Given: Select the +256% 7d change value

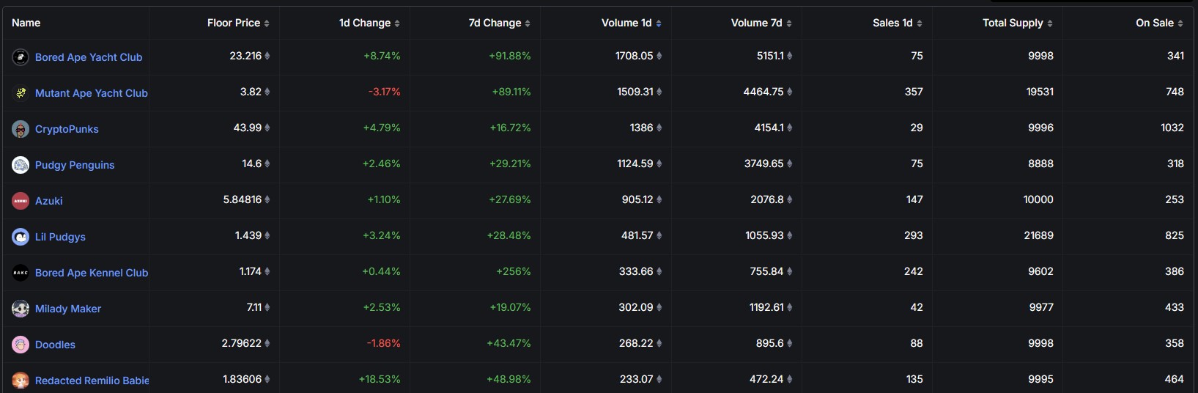Looking at the screenshot, I should 514,271.
